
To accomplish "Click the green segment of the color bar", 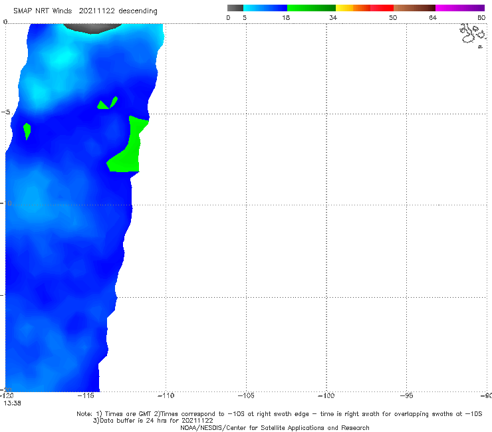I will point(311,8).
